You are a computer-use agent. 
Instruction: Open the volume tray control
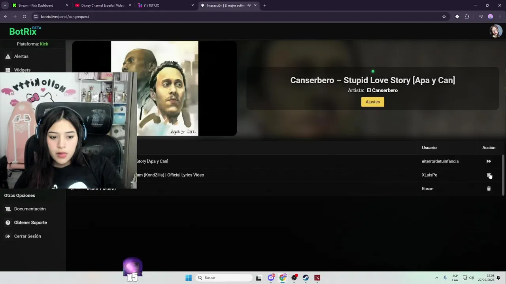point(471,278)
